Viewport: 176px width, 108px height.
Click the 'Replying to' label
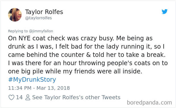click(18, 31)
